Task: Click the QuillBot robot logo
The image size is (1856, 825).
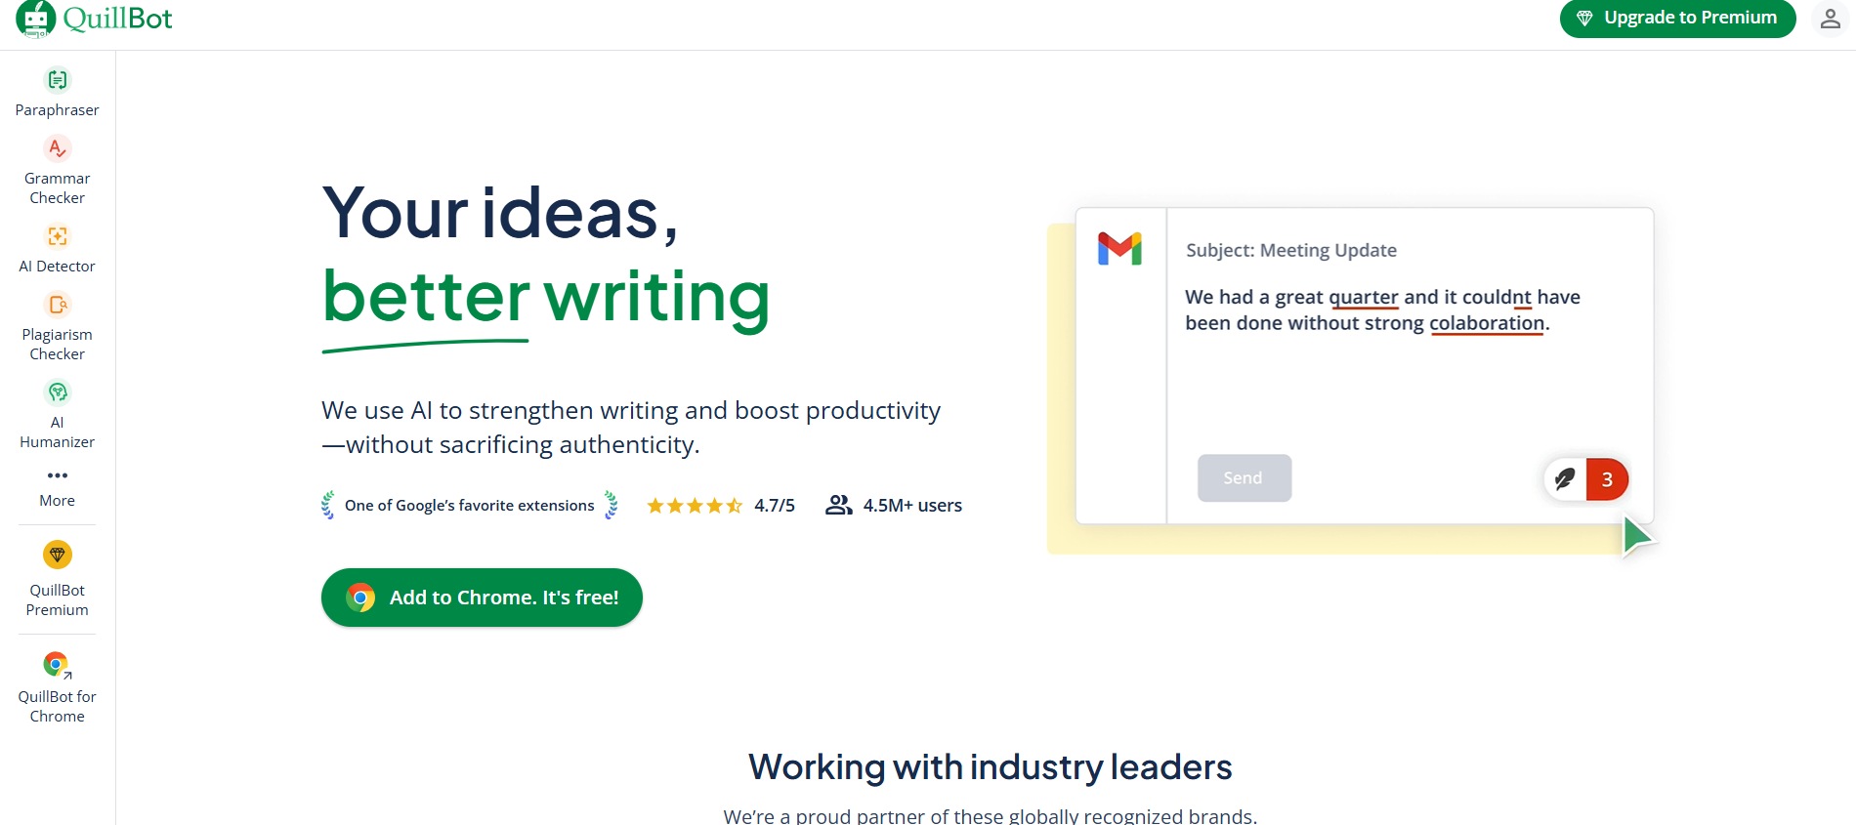Action: 36,19
